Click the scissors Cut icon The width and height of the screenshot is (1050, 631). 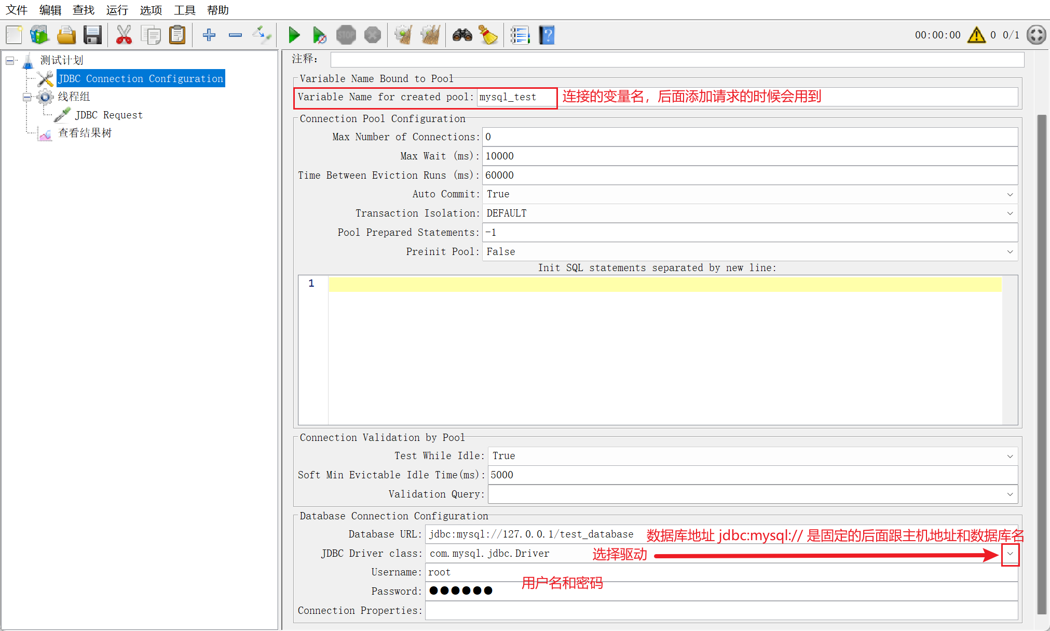124,35
